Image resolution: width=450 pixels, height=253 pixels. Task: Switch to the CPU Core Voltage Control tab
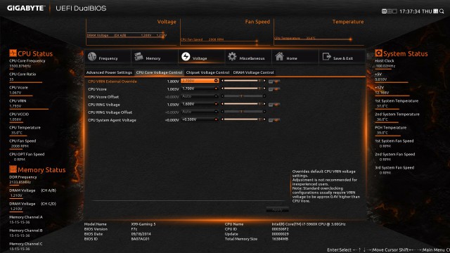click(x=159, y=72)
